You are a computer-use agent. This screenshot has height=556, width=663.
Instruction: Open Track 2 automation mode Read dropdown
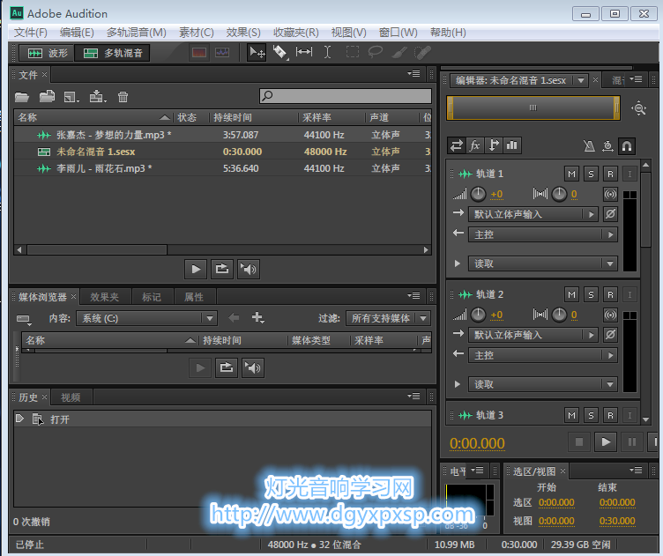click(x=543, y=384)
